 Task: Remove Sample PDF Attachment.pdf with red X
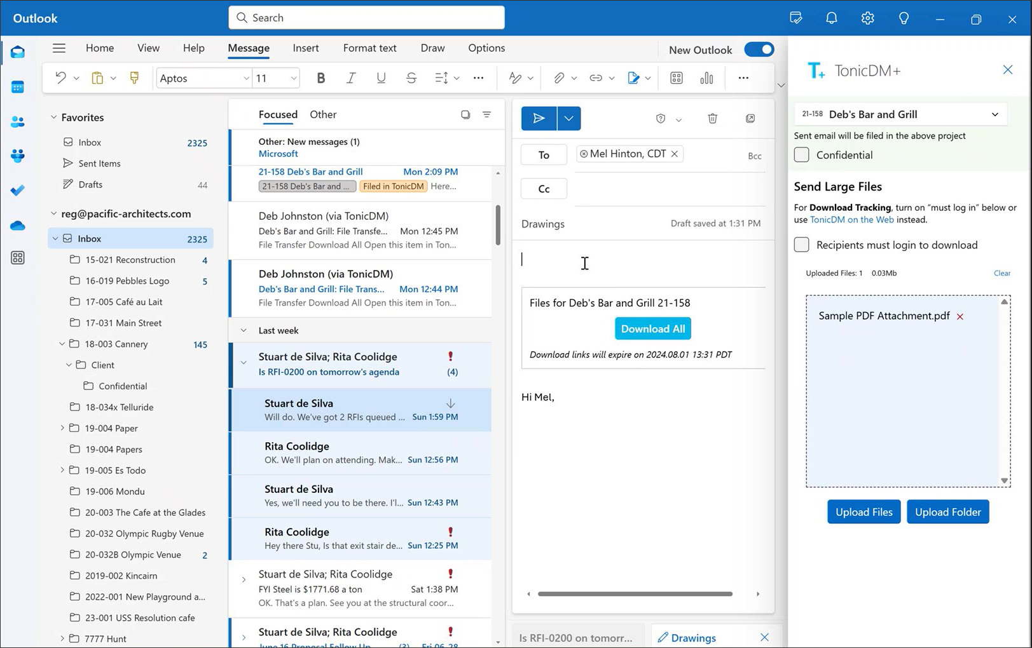tap(960, 316)
